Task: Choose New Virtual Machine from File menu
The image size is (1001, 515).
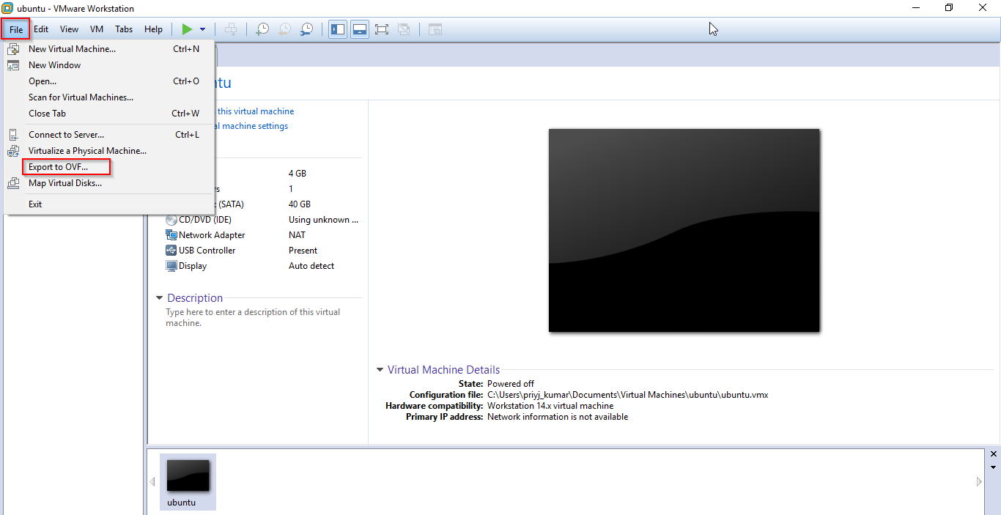Action: (x=108, y=49)
